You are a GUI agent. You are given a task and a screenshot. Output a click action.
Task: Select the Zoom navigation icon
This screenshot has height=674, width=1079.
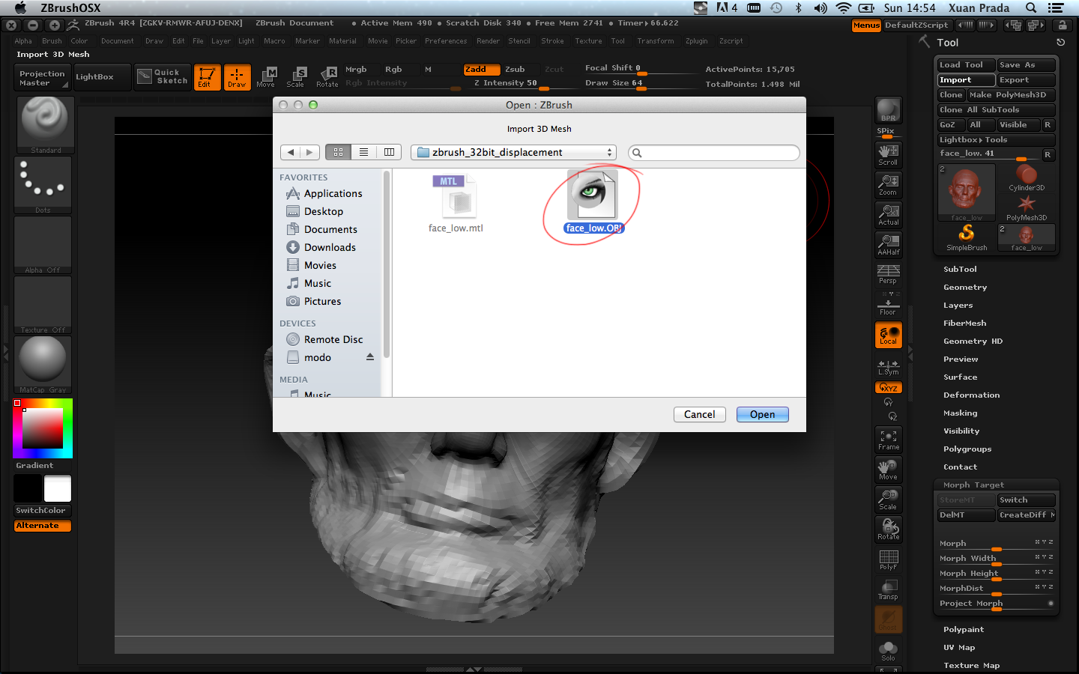pos(889,184)
